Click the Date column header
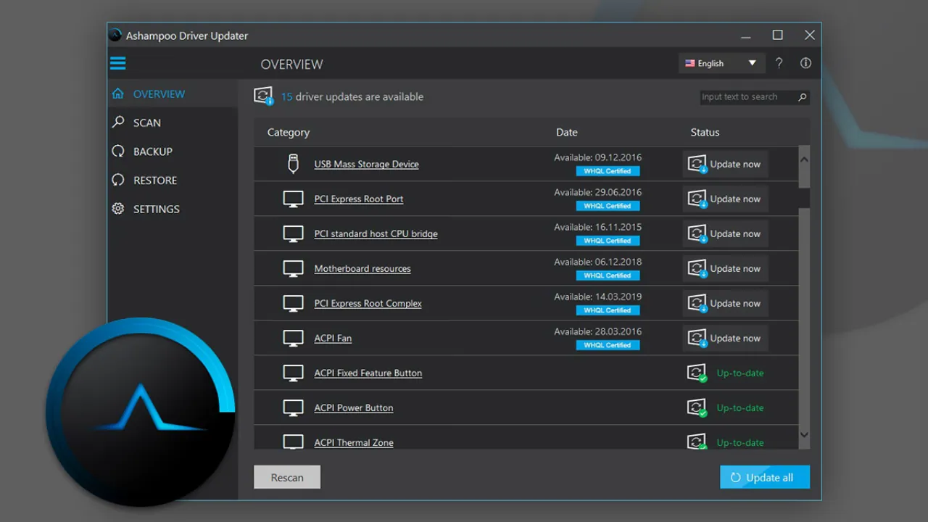This screenshot has height=522, width=928. [x=567, y=132]
